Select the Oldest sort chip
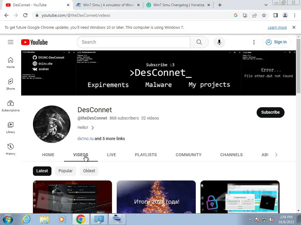Screen dimensions: 301x225 [x=89, y=171]
